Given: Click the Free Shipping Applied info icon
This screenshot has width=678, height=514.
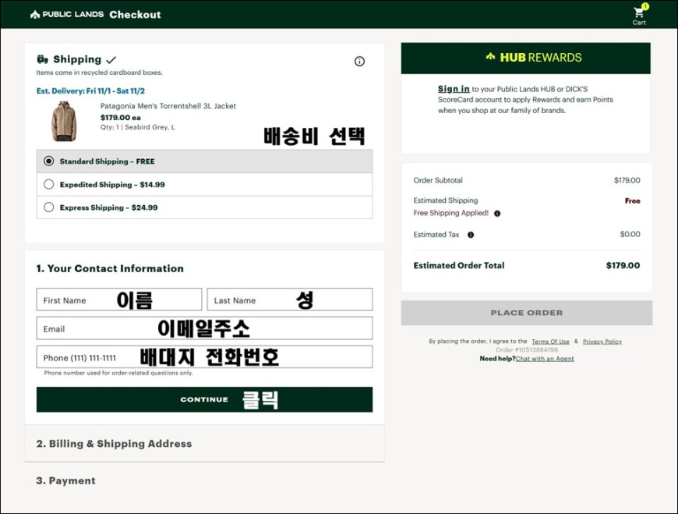Looking at the screenshot, I should click(x=497, y=213).
